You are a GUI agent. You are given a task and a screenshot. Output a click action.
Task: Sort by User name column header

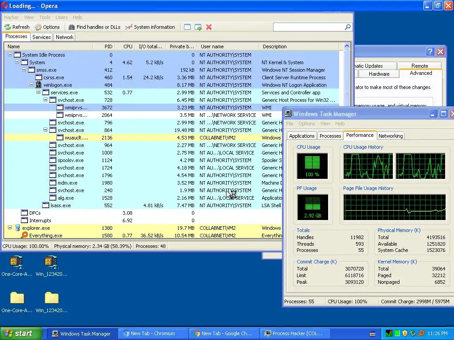[x=228, y=46]
